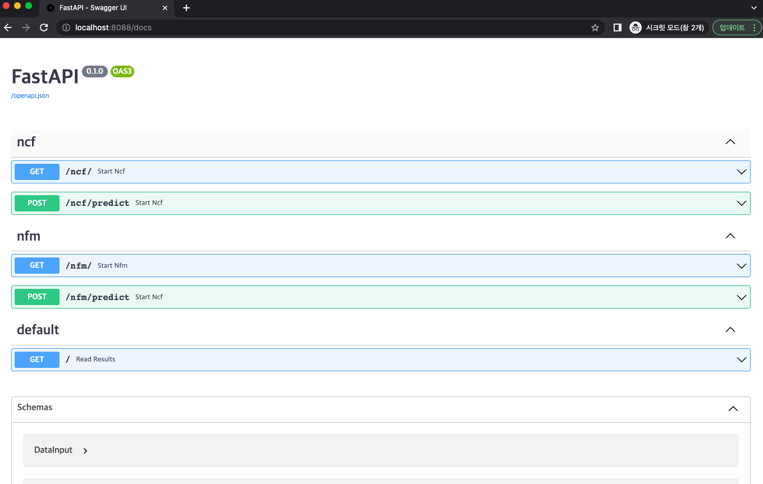The width and height of the screenshot is (763, 484).
Task: Open the incognito mode profile indicator
Action: click(668, 27)
